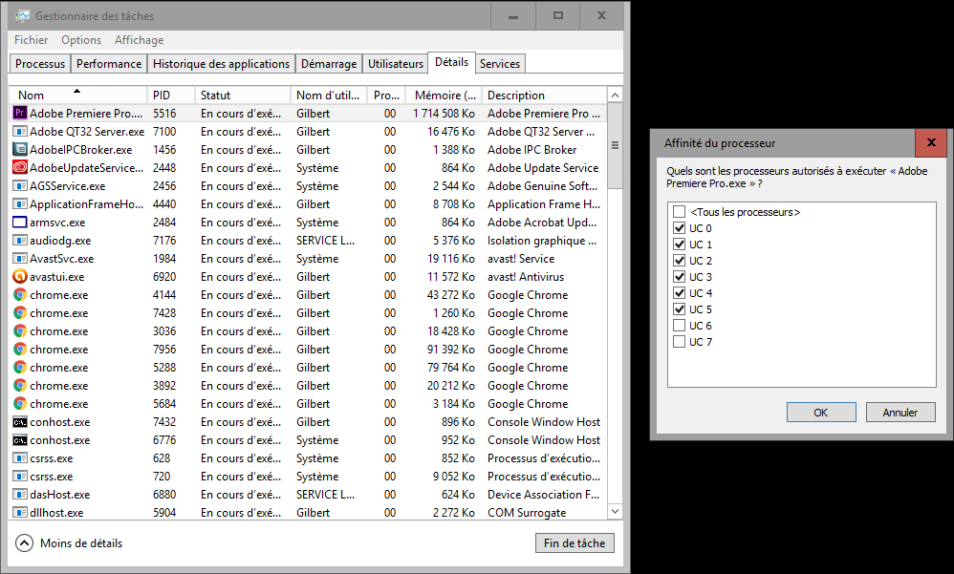
Task: Sort by the Mémoire column header
Action: pyautogui.click(x=444, y=95)
